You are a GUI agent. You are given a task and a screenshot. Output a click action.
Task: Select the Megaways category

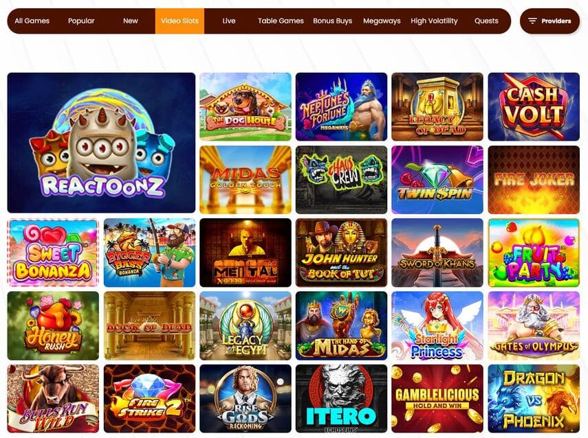pyautogui.click(x=382, y=21)
